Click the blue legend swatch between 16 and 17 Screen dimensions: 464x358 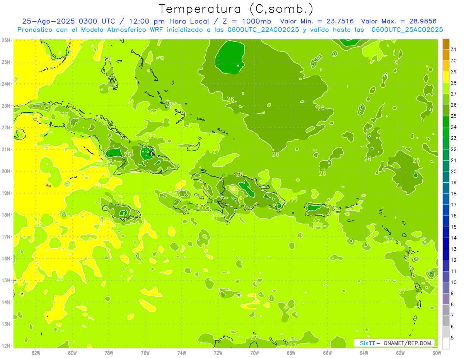(x=446, y=210)
